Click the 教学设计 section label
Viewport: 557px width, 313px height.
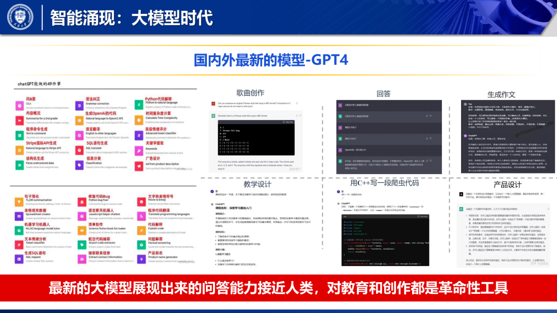[257, 184]
